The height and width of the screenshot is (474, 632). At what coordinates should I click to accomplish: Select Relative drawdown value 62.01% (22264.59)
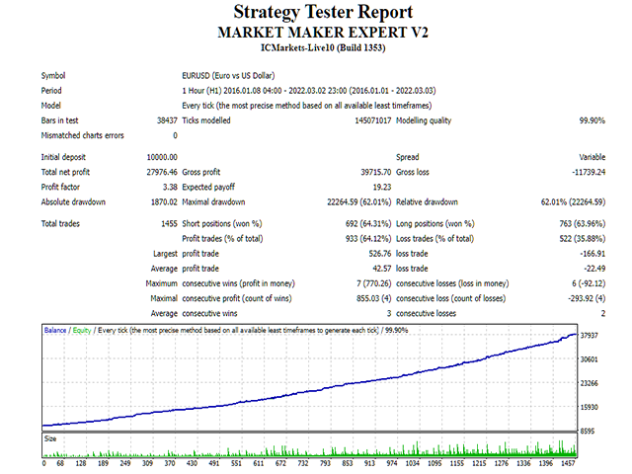click(573, 201)
